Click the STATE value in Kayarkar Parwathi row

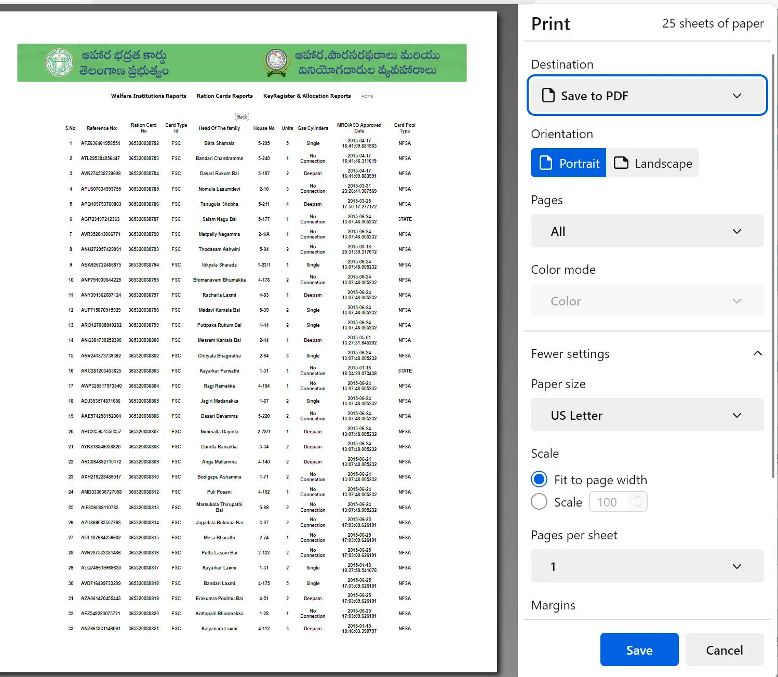pos(405,371)
